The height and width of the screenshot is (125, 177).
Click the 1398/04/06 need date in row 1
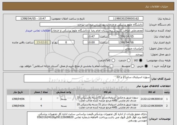coord(18,99)
